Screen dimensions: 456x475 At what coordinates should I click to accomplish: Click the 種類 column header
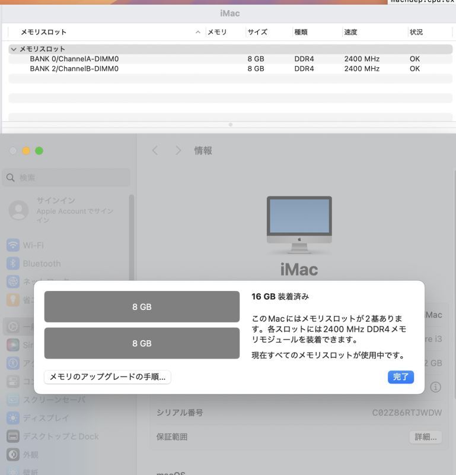click(301, 32)
